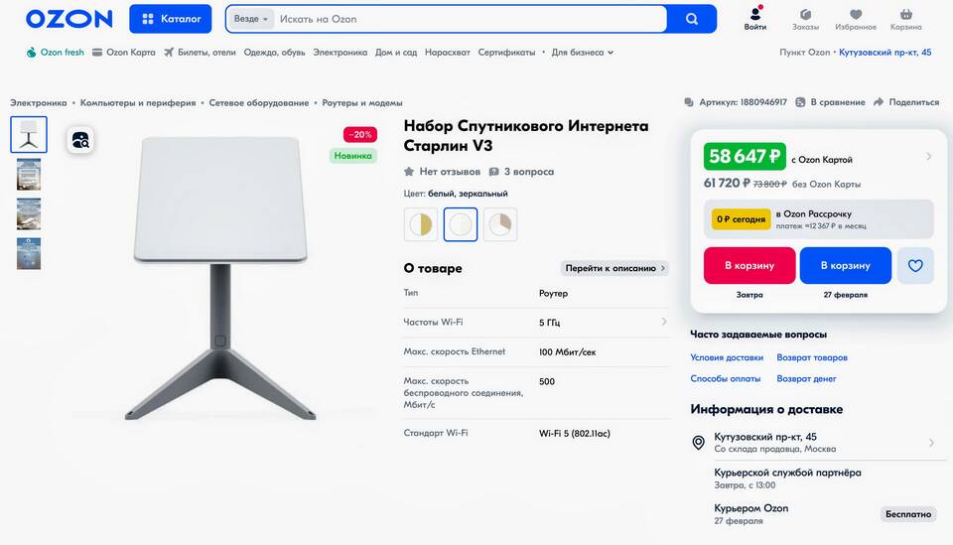Open the Избранное heart icon in header
Viewport: 953px width, 545px height.
coord(855,14)
